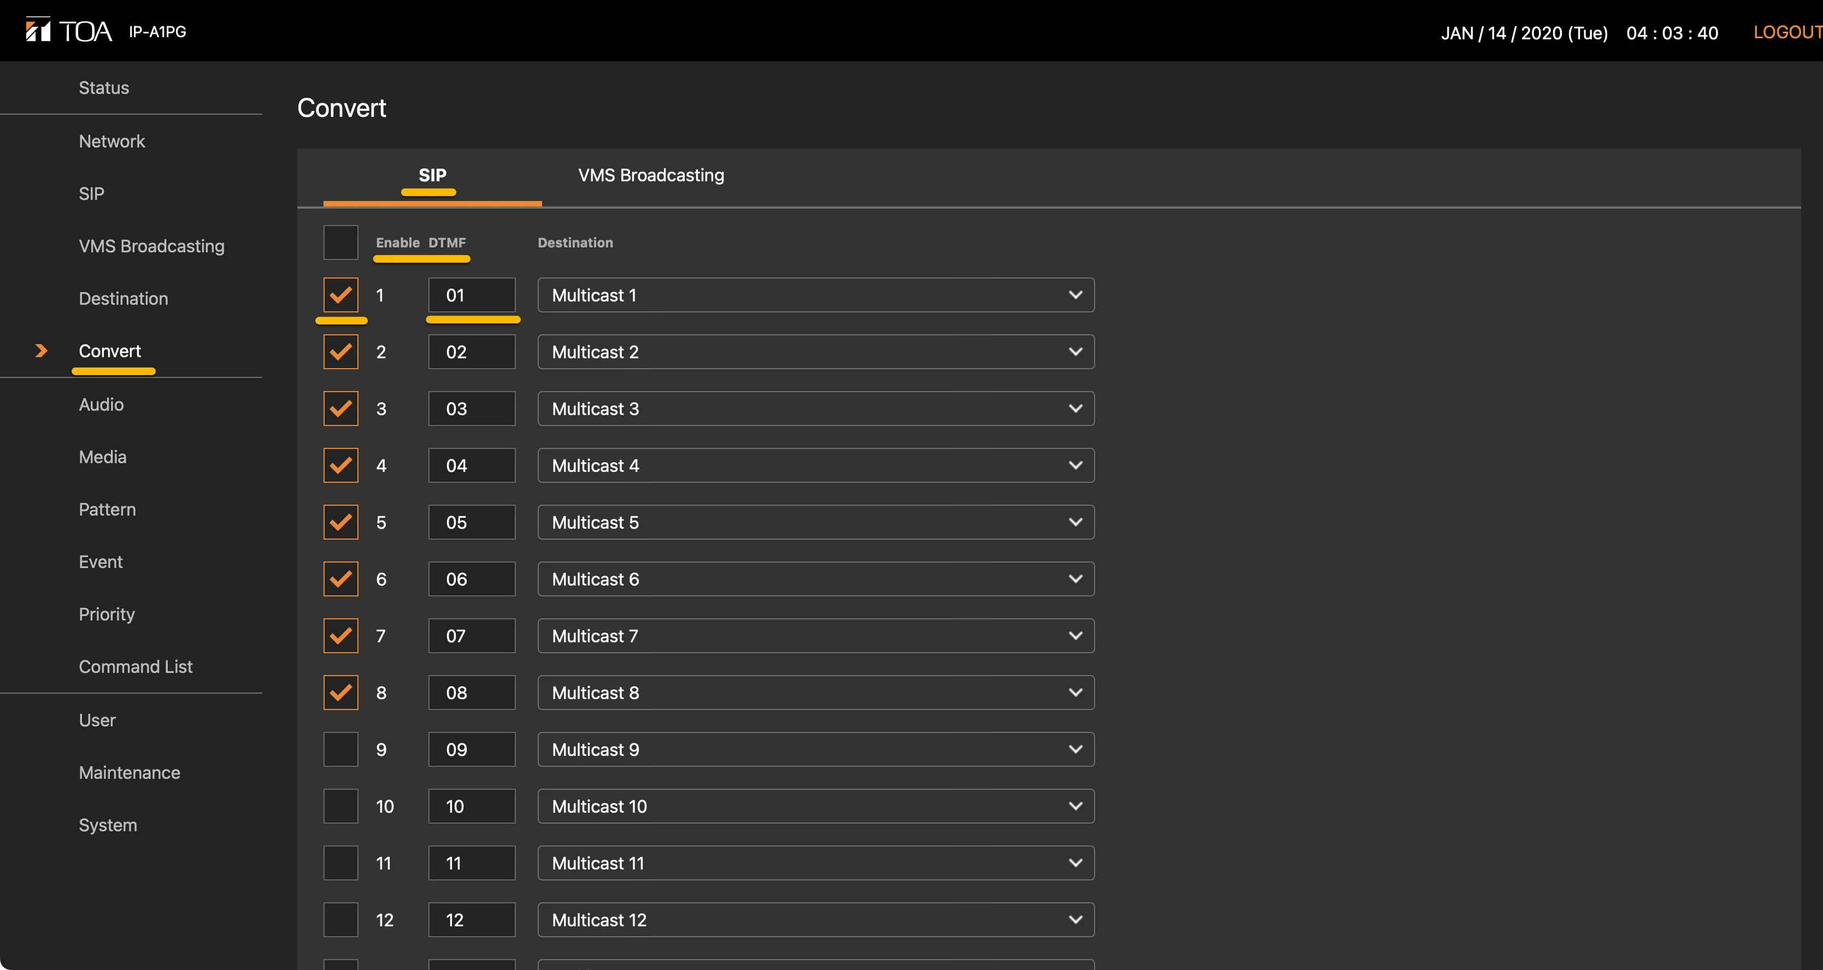Switch to the VMS Broadcasting tab
The height and width of the screenshot is (970, 1823).
pos(651,175)
